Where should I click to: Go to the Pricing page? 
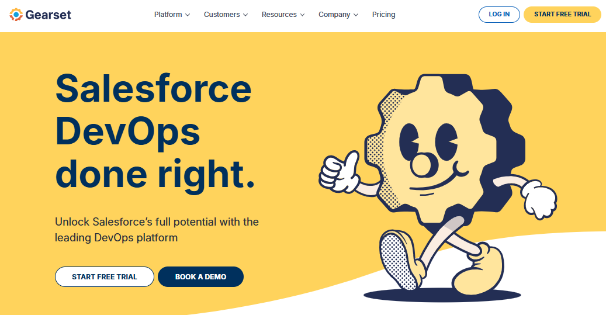tap(384, 15)
